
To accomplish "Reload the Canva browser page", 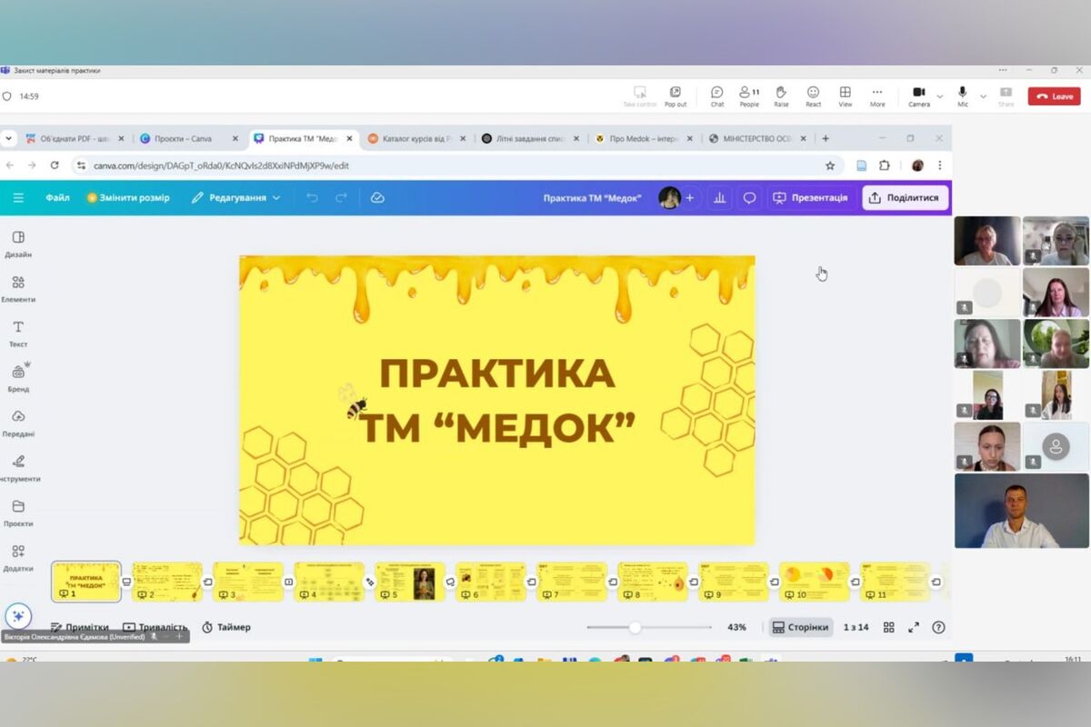I will (55, 165).
